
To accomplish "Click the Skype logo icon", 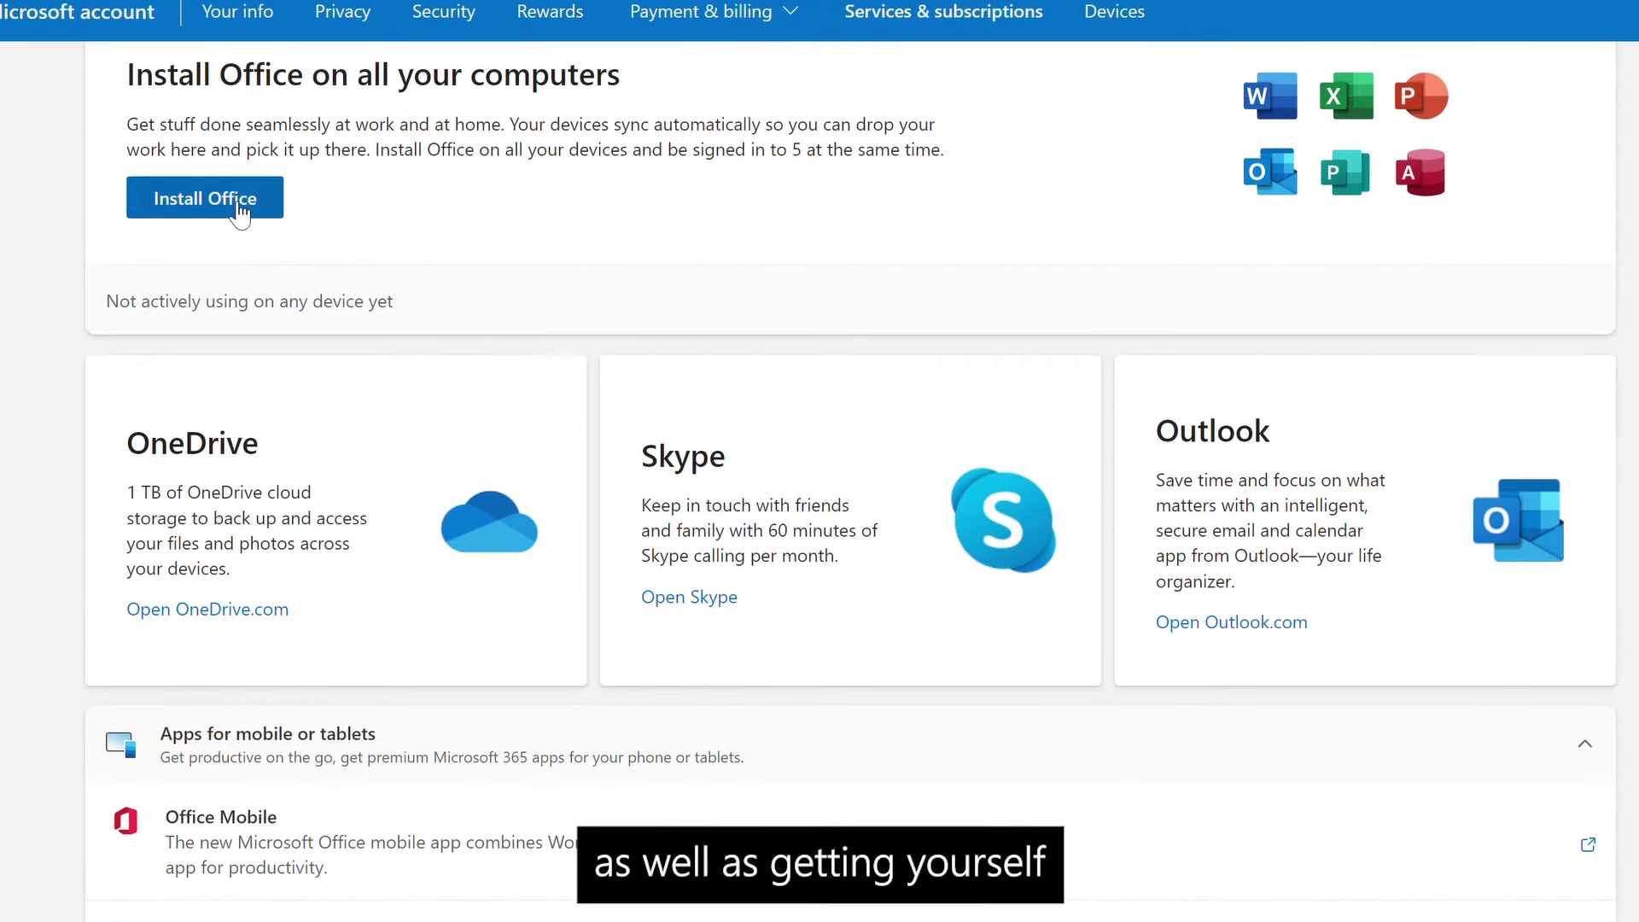I will (x=1003, y=520).
